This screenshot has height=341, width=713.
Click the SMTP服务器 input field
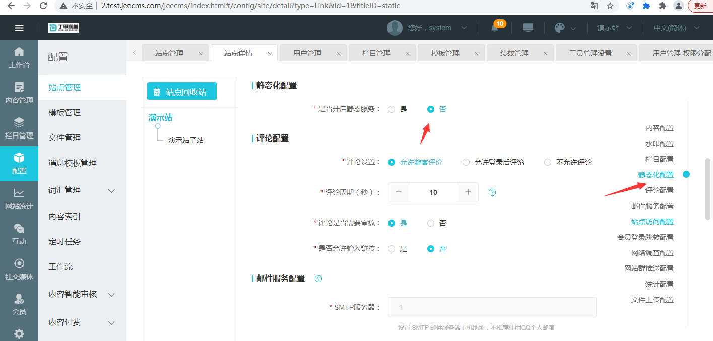point(492,307)
